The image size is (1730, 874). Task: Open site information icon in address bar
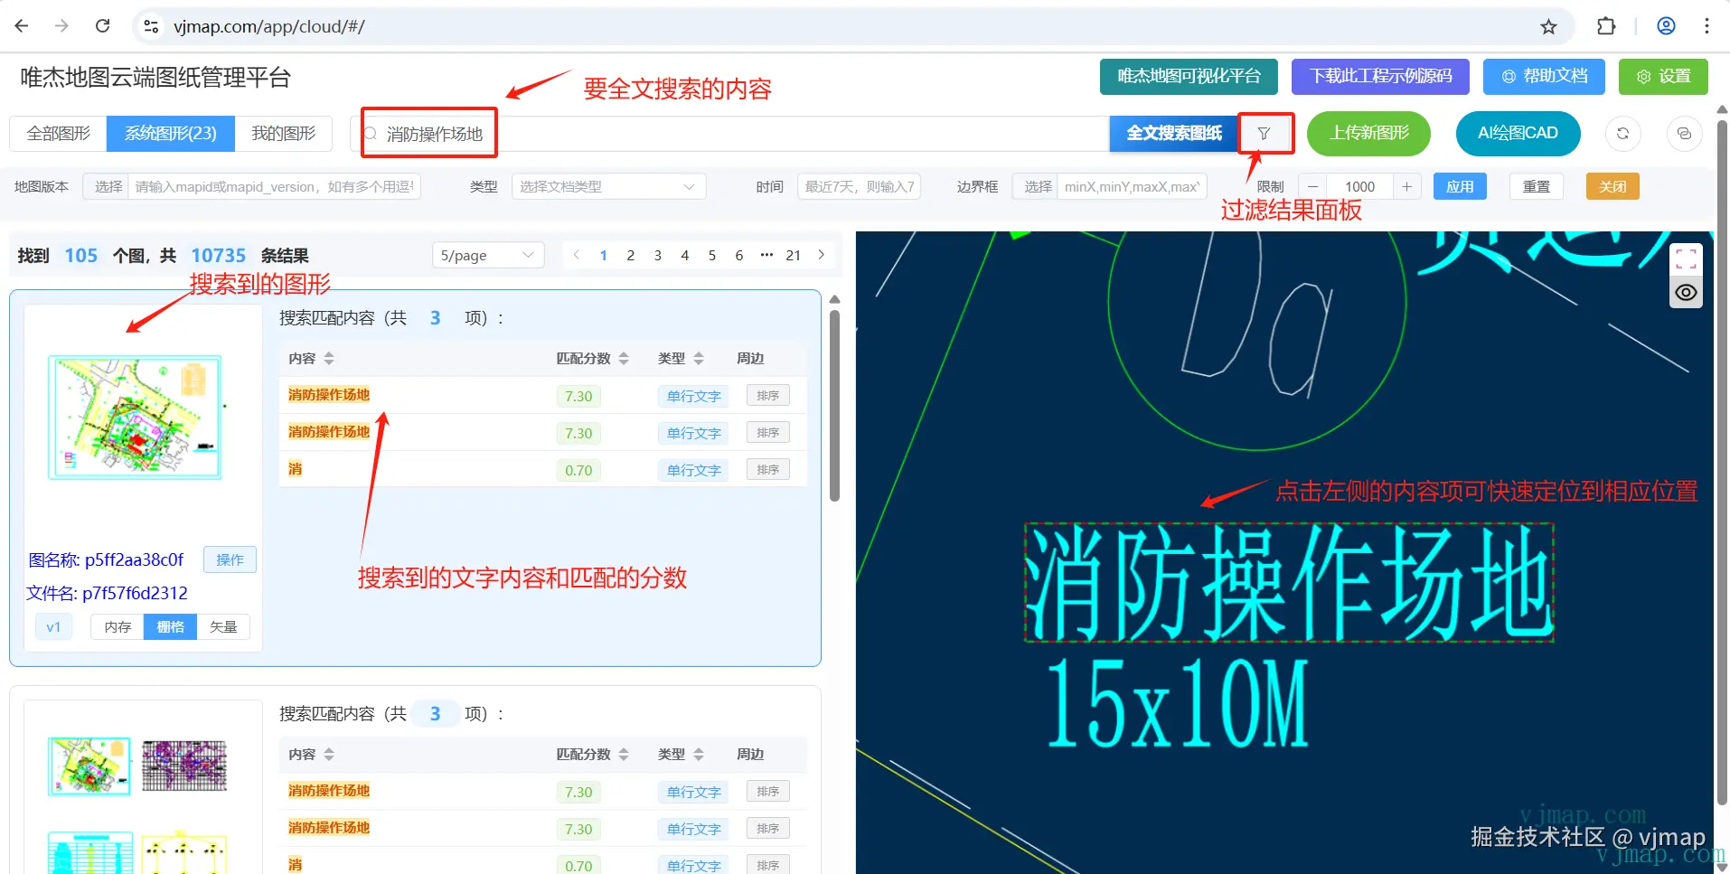point(152,26)
